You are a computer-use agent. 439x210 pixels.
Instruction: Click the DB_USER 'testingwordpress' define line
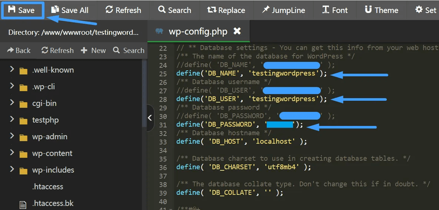click(252, 99)
